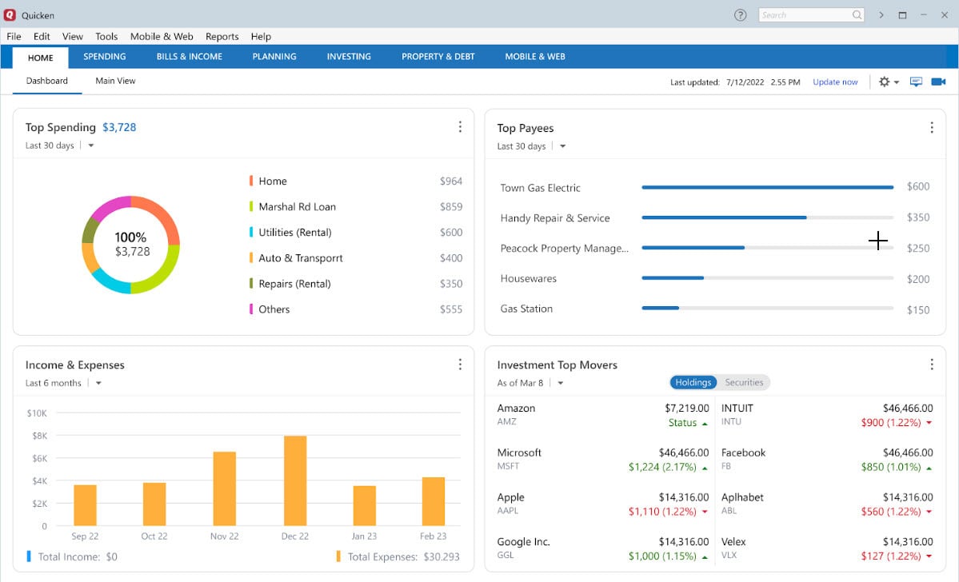Open the Mobile & Web menu

click(162, 36)
